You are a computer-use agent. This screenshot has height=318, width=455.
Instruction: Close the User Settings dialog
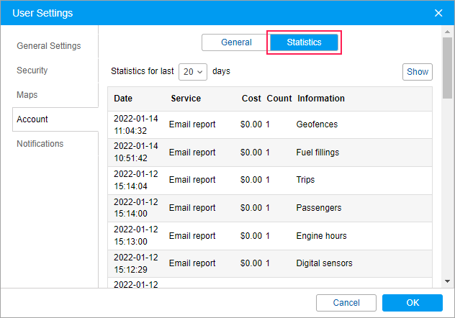[438, 13]
